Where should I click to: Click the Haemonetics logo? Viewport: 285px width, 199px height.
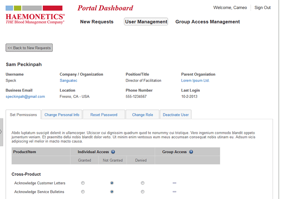pyautogui.click(x=35, y=15)
